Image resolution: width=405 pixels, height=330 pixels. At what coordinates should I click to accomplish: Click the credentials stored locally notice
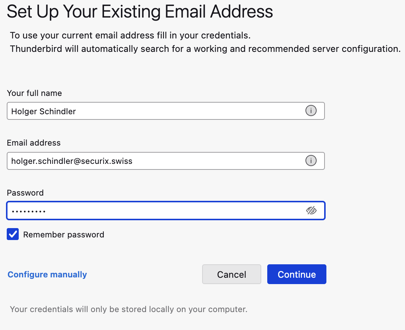[129, 309]
